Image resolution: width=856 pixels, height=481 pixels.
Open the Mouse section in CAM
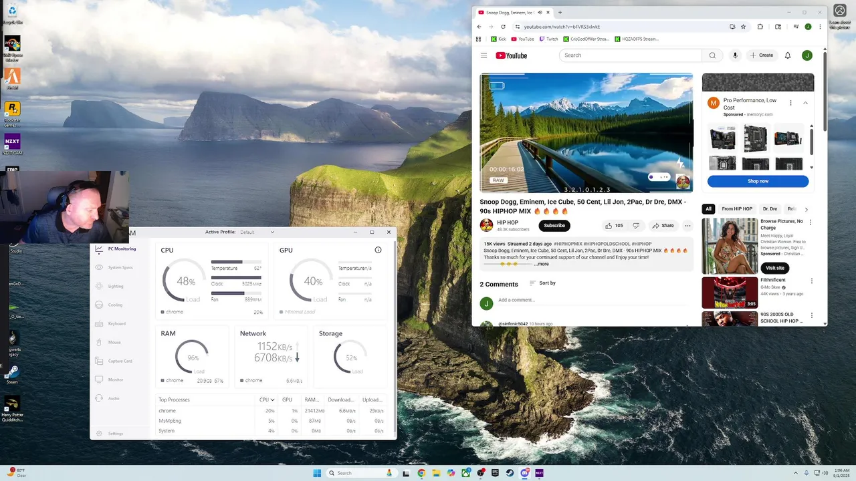click(x=108, y=342)
